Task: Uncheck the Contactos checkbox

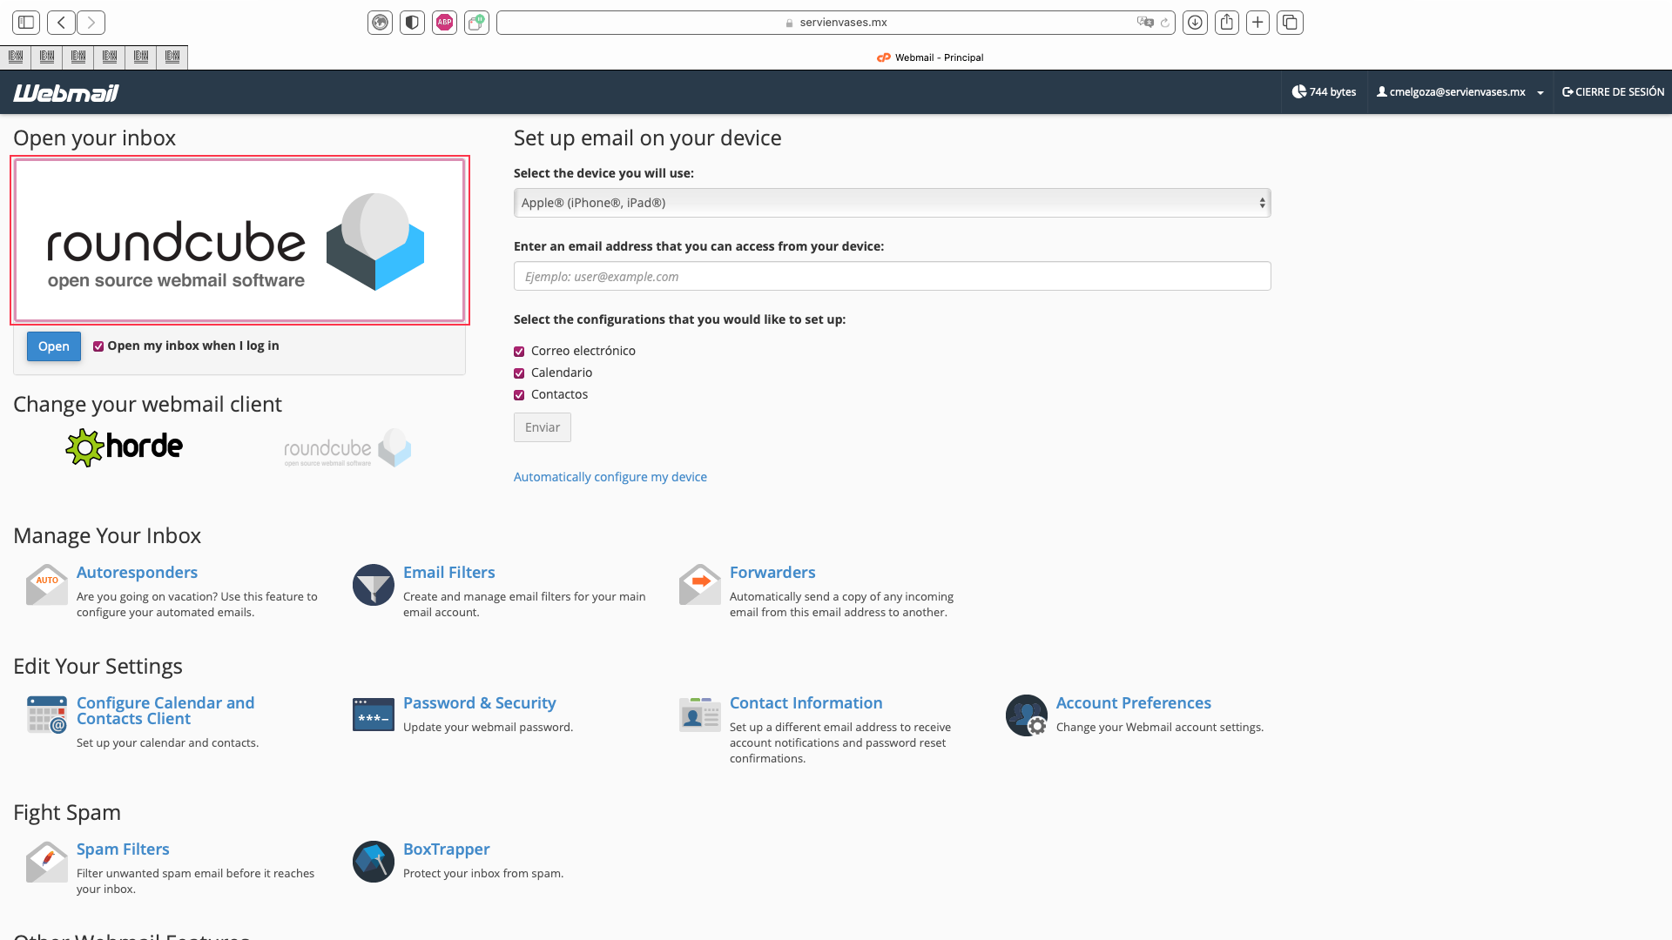Action: [519, 395]
